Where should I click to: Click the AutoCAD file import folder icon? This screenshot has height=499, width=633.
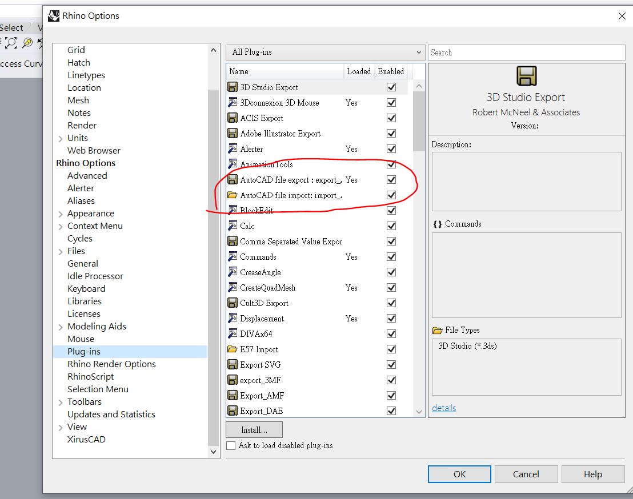(x=233, y=195)
